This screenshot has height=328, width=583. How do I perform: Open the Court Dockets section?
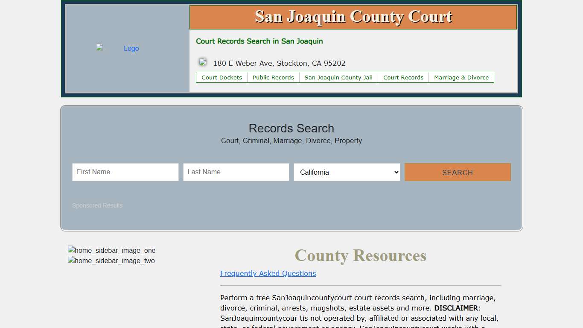coord(222,77)
